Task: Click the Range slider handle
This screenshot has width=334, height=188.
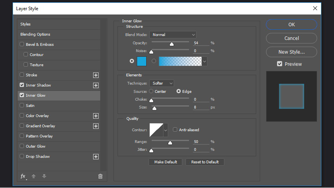Action: tap(170, 143)
